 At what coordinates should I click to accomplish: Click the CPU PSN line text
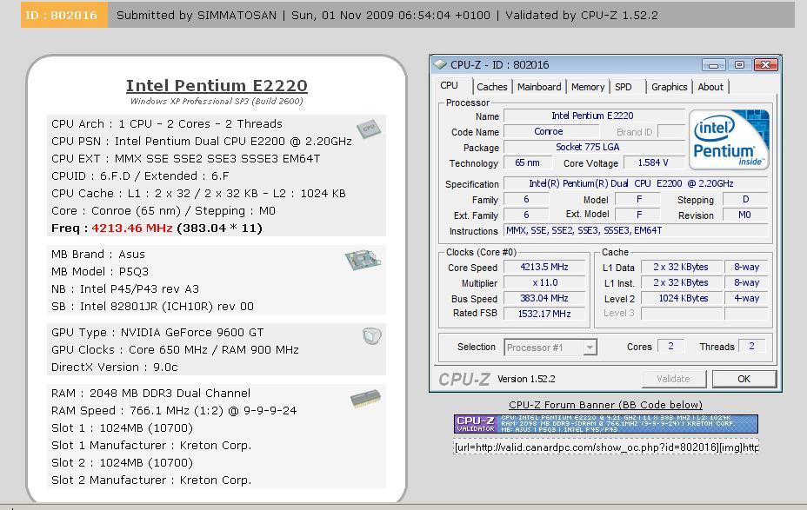[x=202, y=142]
